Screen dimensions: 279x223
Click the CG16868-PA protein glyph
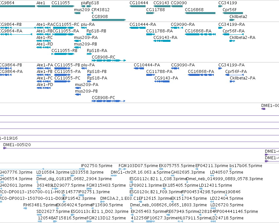(x=201, y=75)
